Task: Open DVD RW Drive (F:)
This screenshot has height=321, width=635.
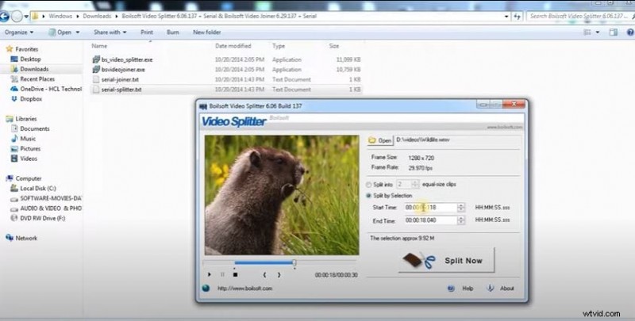Action: click(x=43, y=218)
